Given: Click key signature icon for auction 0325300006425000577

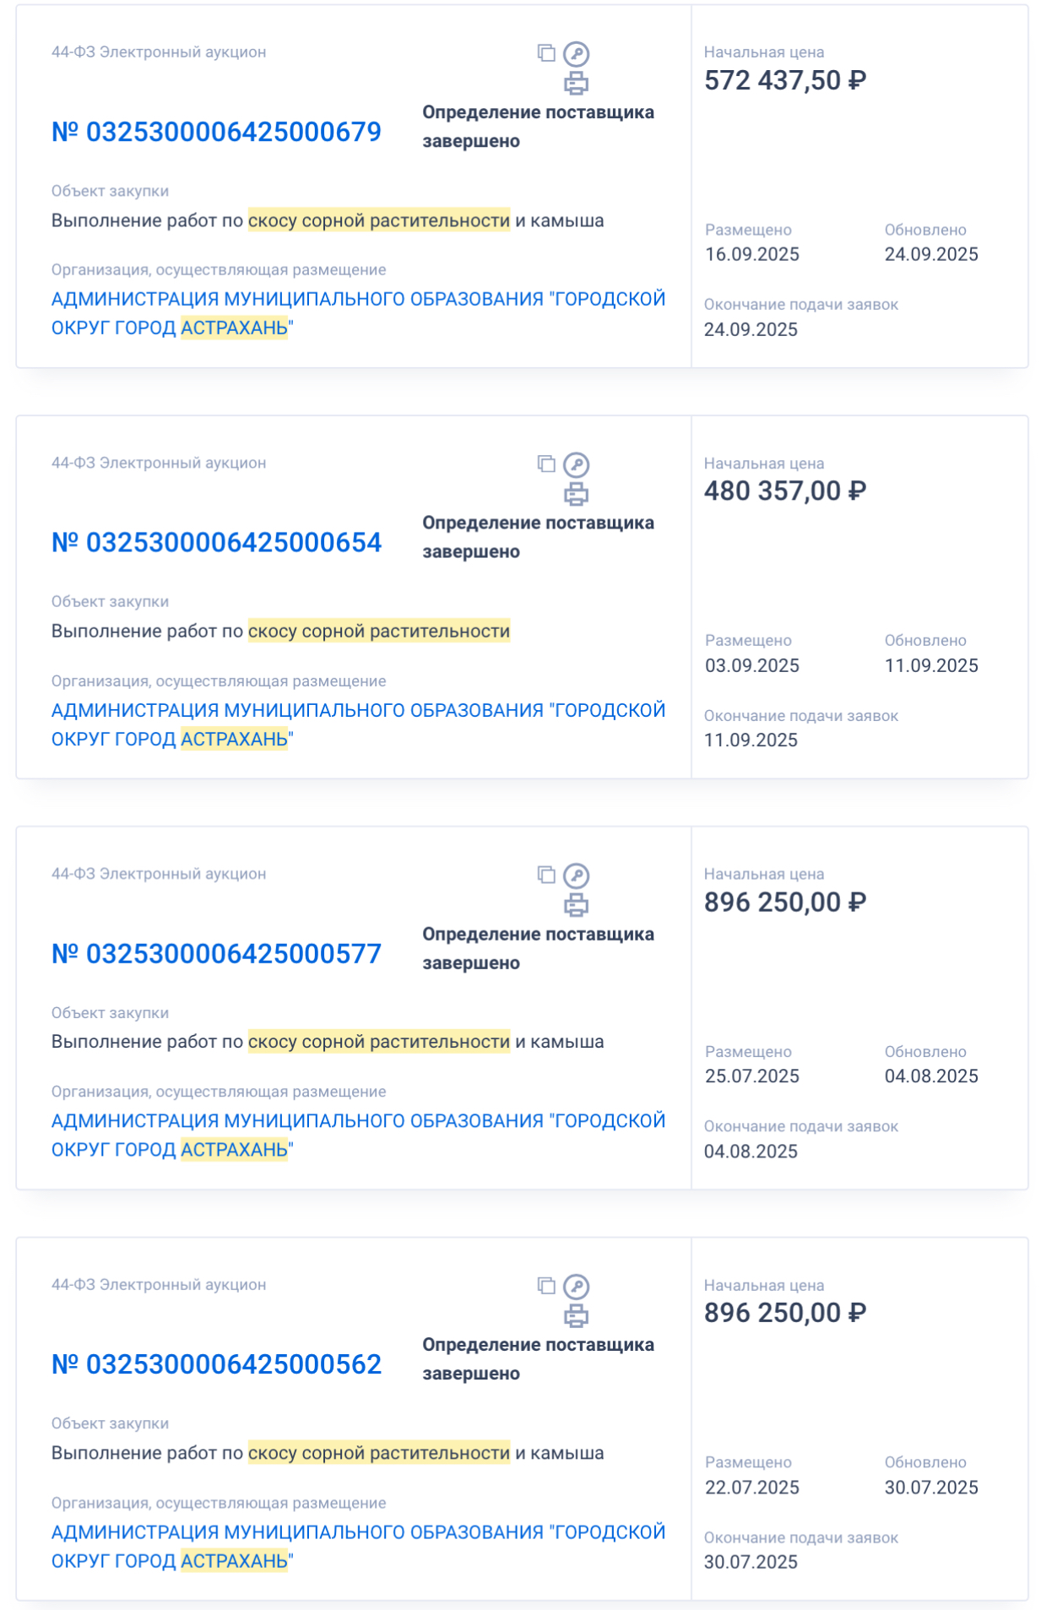Looking at the screenshot, I should (576, 875).
